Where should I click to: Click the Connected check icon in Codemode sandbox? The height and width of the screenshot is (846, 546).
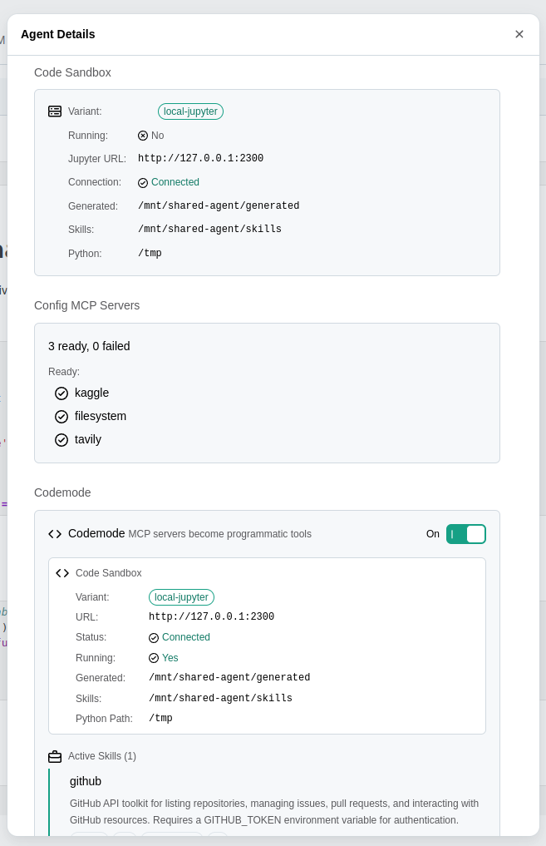click(154, 637)
